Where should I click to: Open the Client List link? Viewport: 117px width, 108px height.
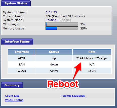point(12,96)
